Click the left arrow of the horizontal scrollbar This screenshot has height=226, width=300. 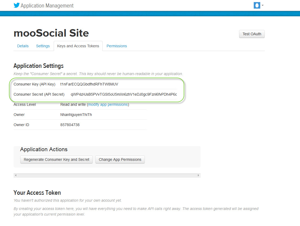[15, 176]
